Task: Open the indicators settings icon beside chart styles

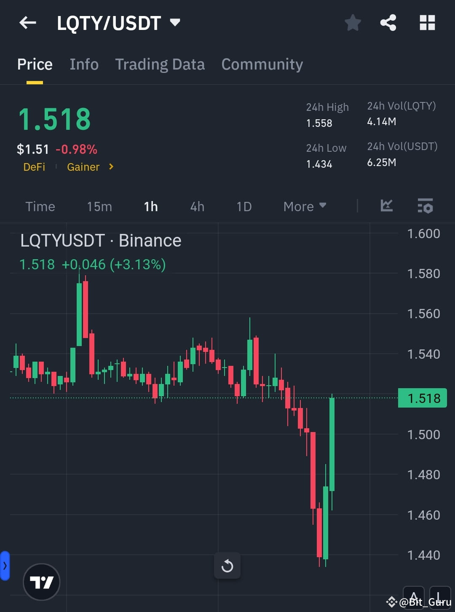Action: [x=426, y=206]
